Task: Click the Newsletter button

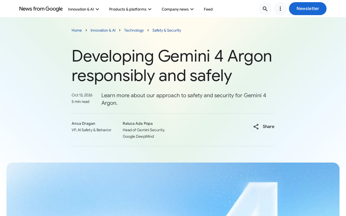Action: pos(308,9)
